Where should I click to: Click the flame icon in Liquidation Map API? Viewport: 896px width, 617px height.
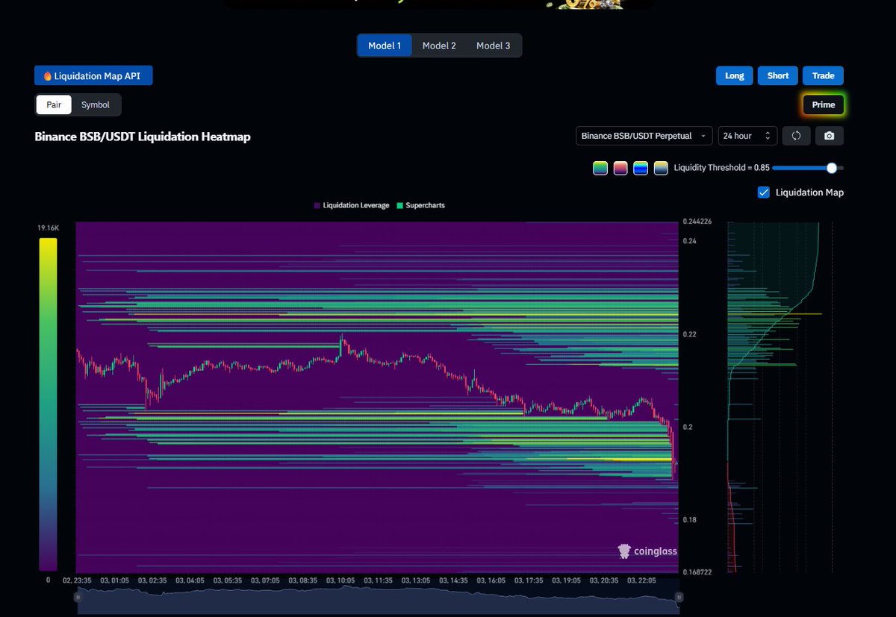coord(47,75)
